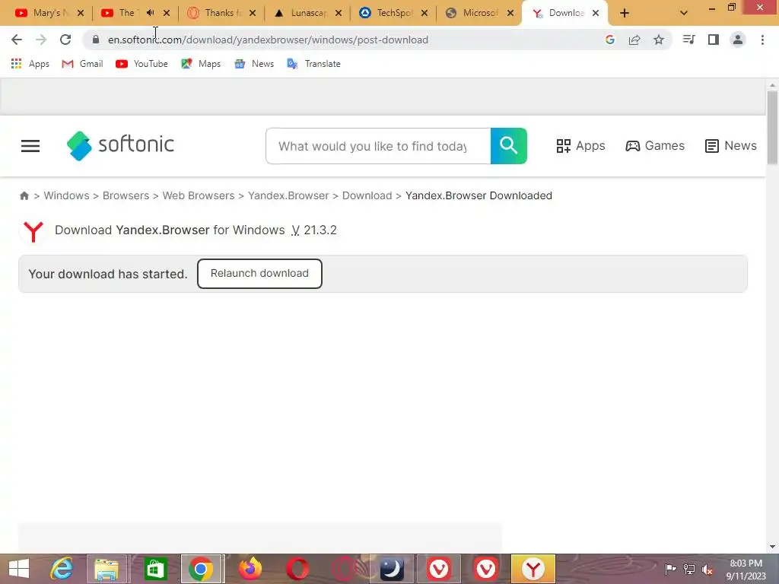Expand the tab search dropdown arrow
Screen dimensions: 779x584
pos(684,13)
